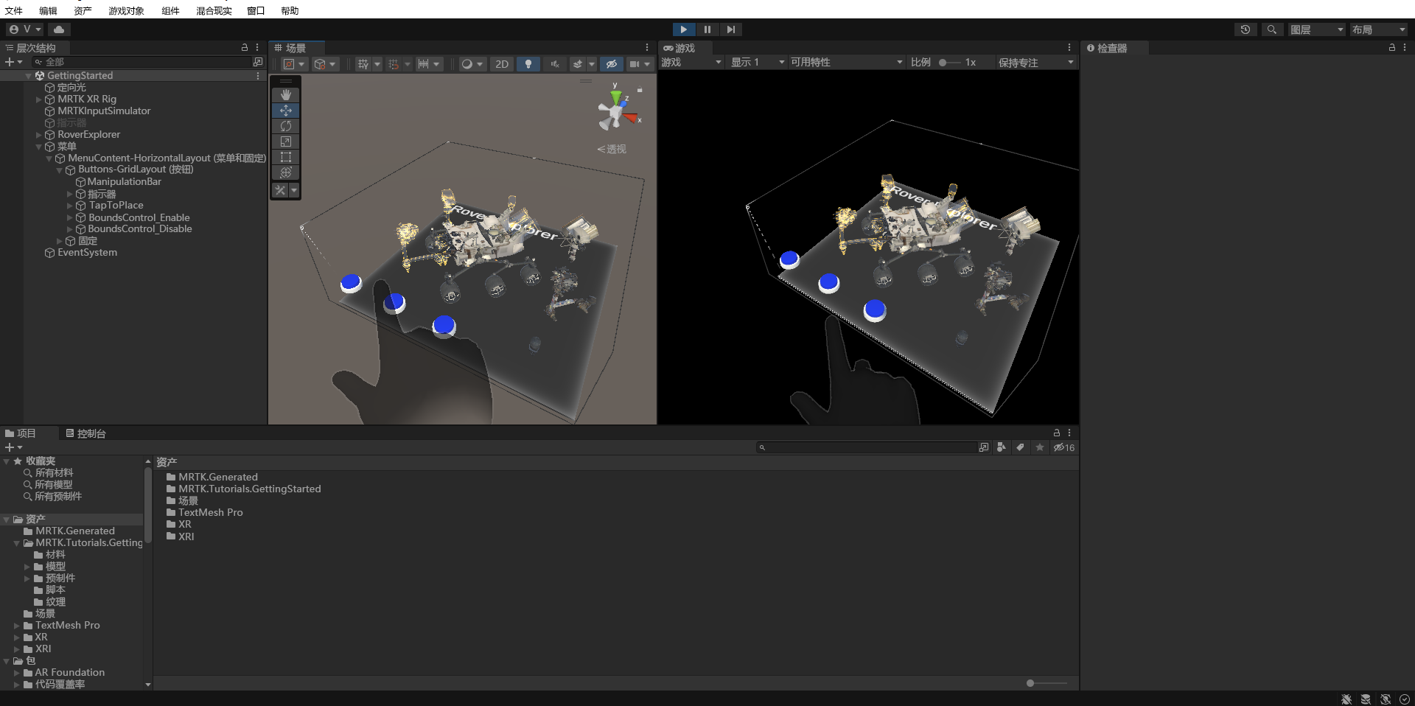Select the Transform tool below the Rect tool
The width and height of the screenshot is (1415, 706).
coord(285,172)
